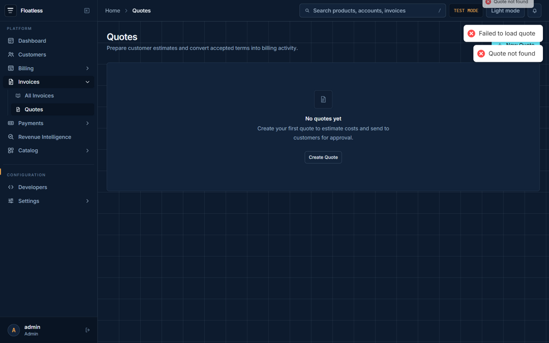Click the log out icon beside admin
Screen dimensions: 549x343
coord(87,330)
